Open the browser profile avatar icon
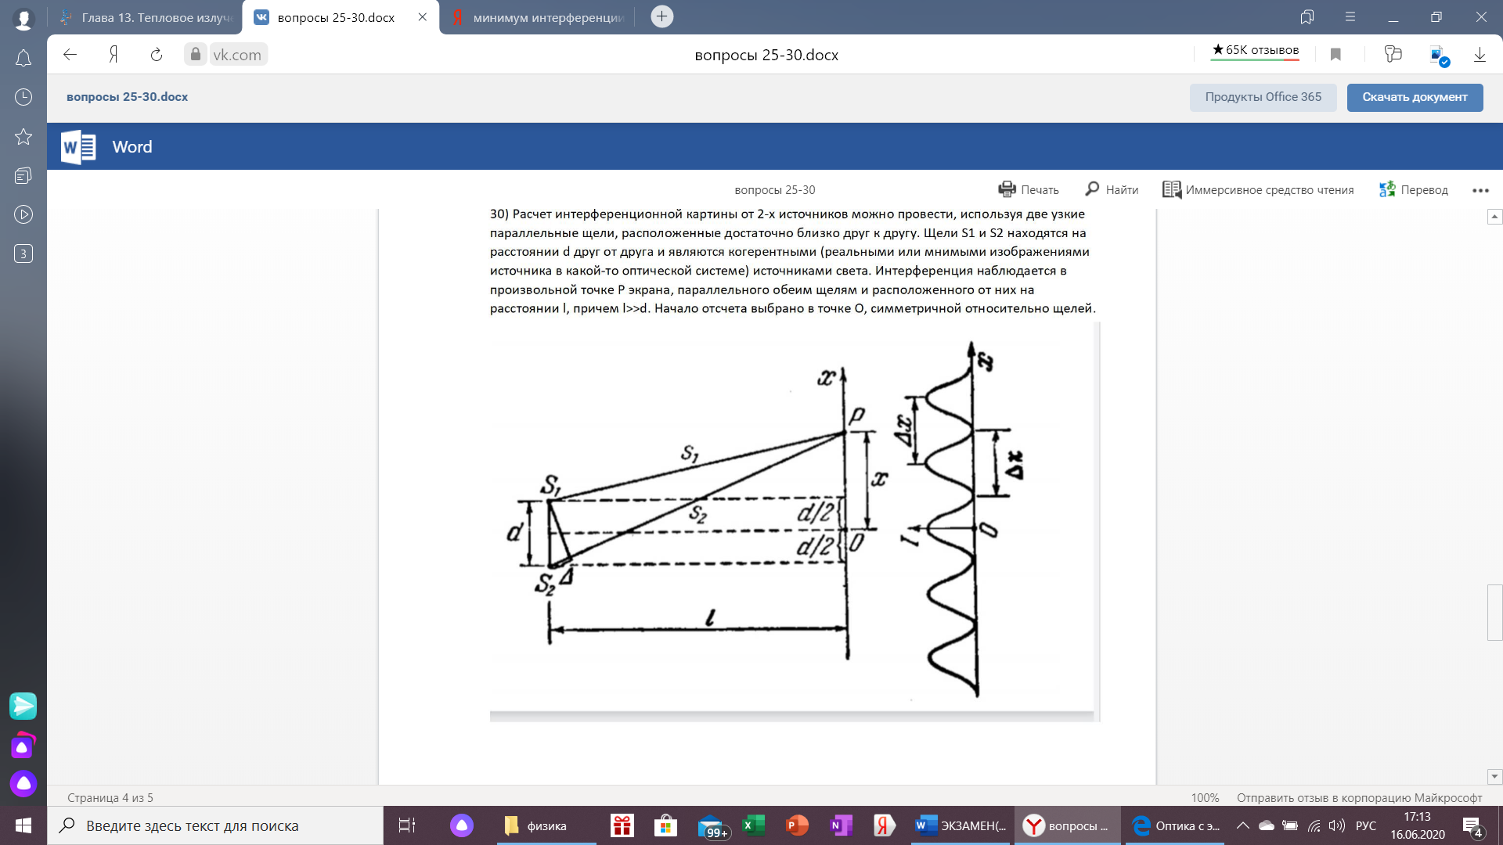The image size is (1503, 845). (23, 19)
